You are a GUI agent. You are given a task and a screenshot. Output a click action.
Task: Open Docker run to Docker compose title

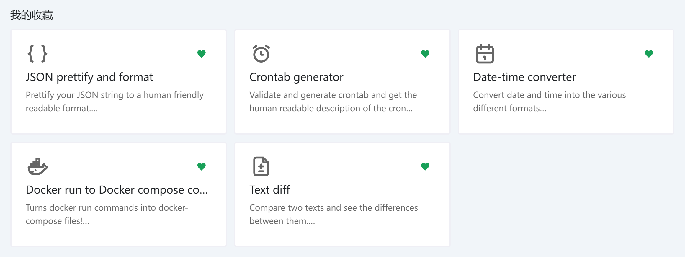(117, 190)
